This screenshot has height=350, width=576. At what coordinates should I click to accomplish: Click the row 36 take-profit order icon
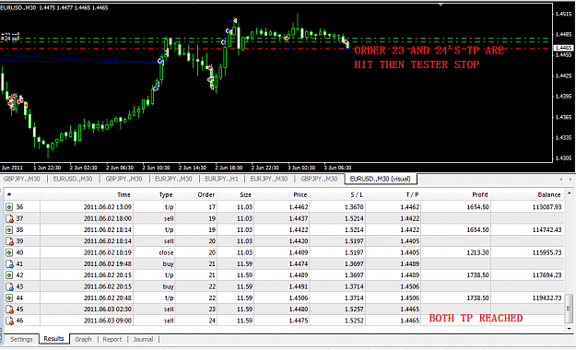click(x=9, y=207)
